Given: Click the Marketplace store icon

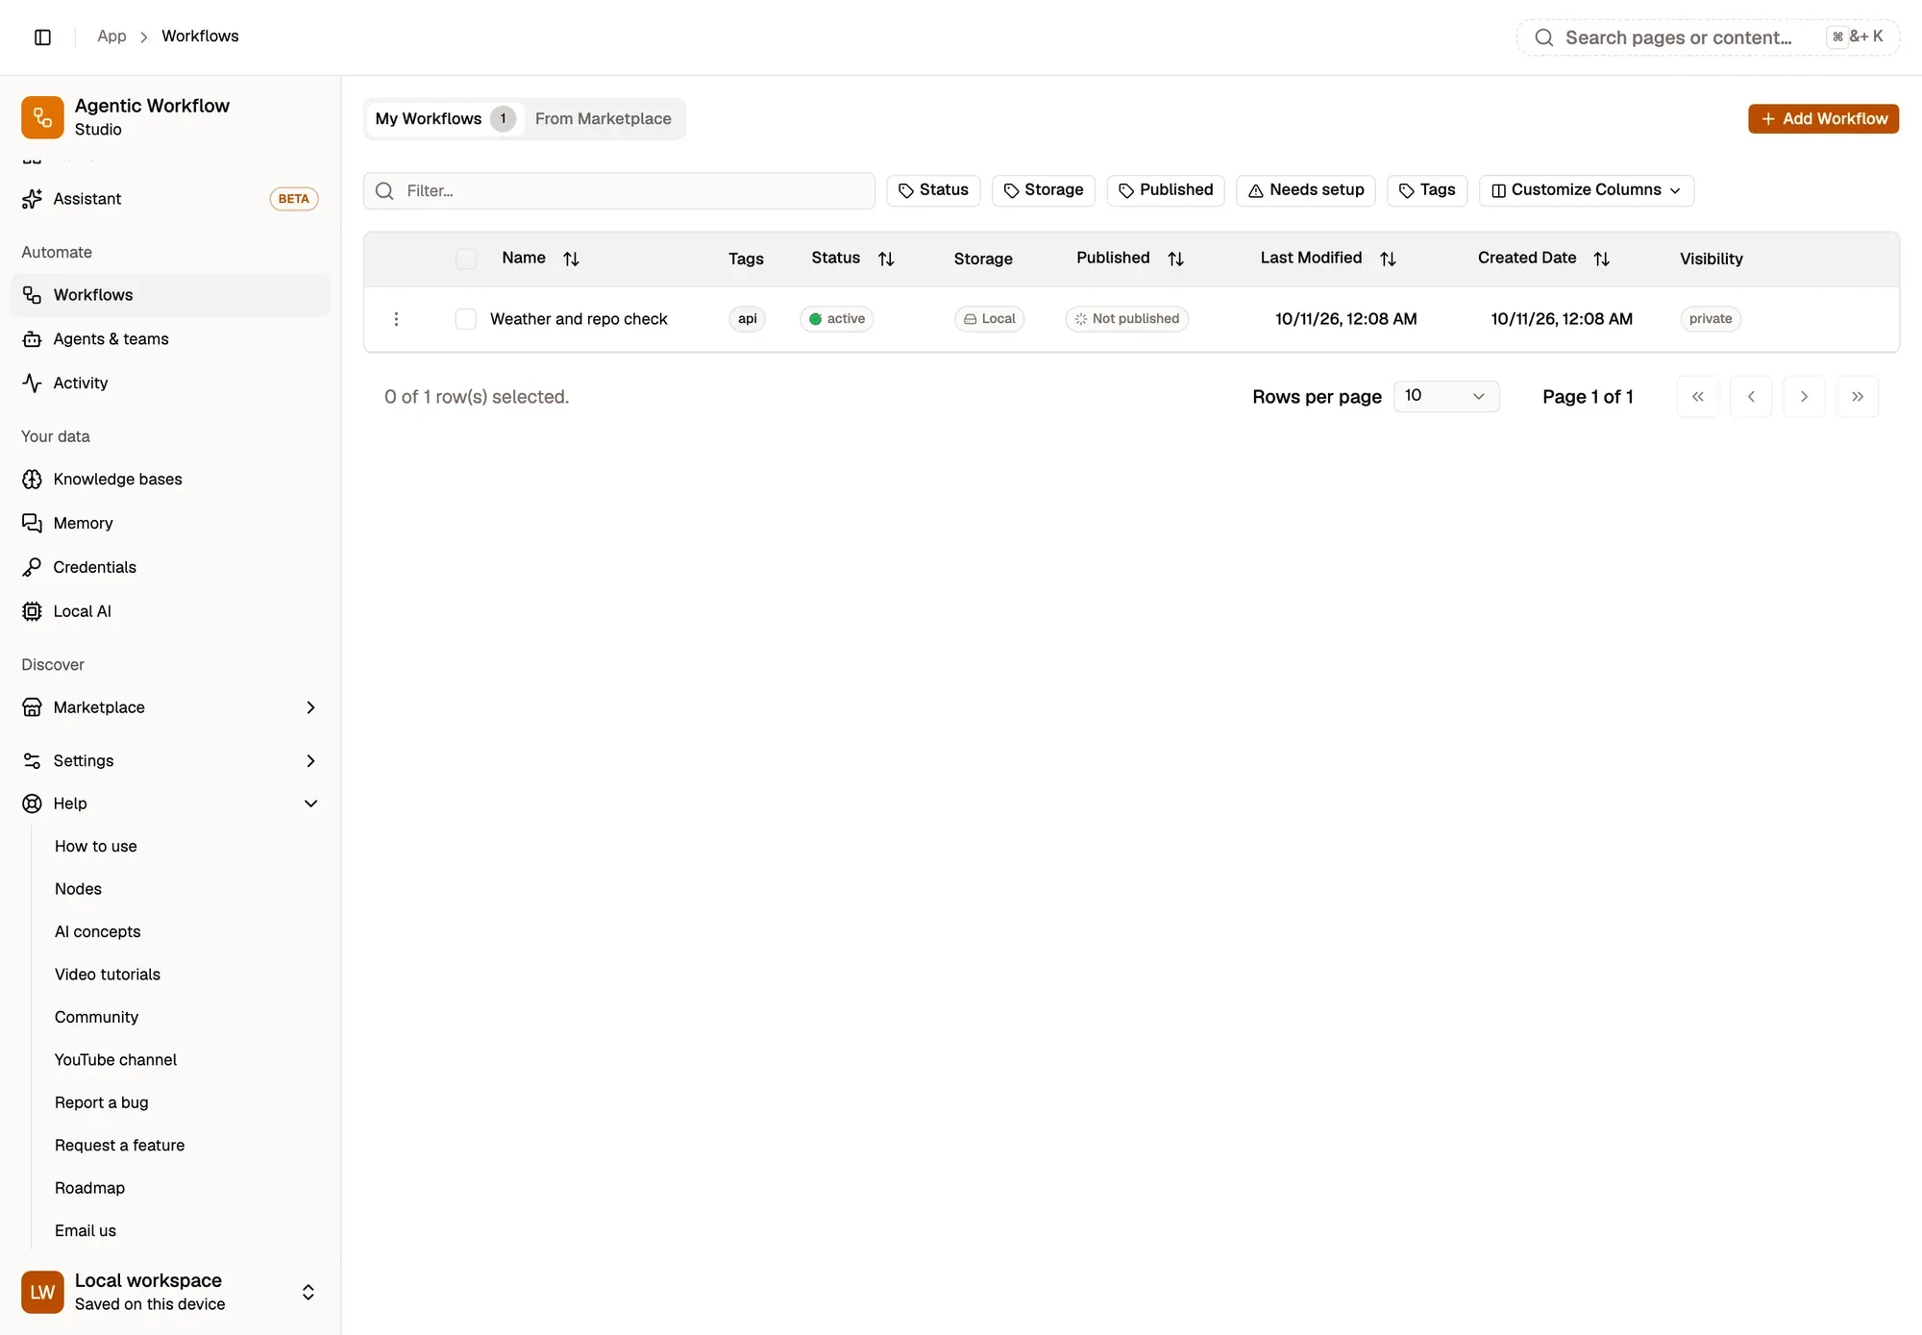Looking at the screenshot, I should (x=32, y=707).
